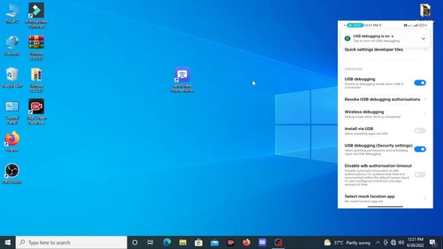Open Microsoft Store from taskbar
This screenshot has height=249, width=443.
199,243
